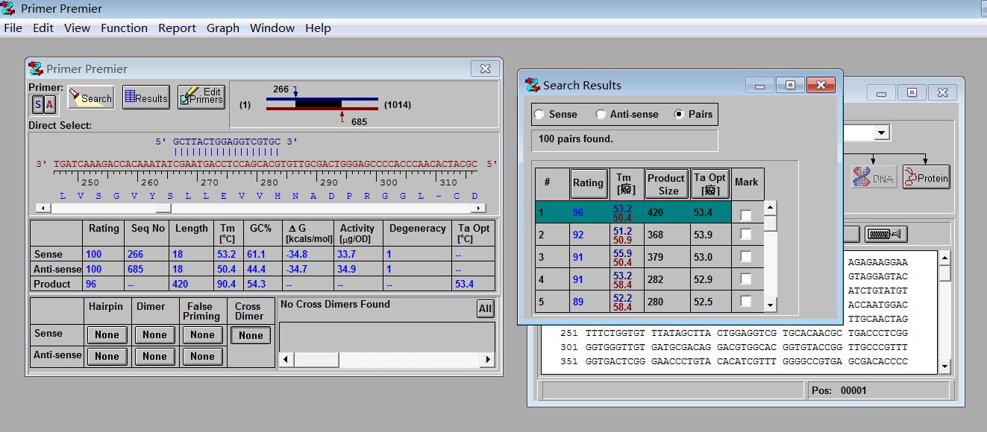Screen dimensions: 987x432
Task: Select the Sense primer S button
Action: [38, 105]
